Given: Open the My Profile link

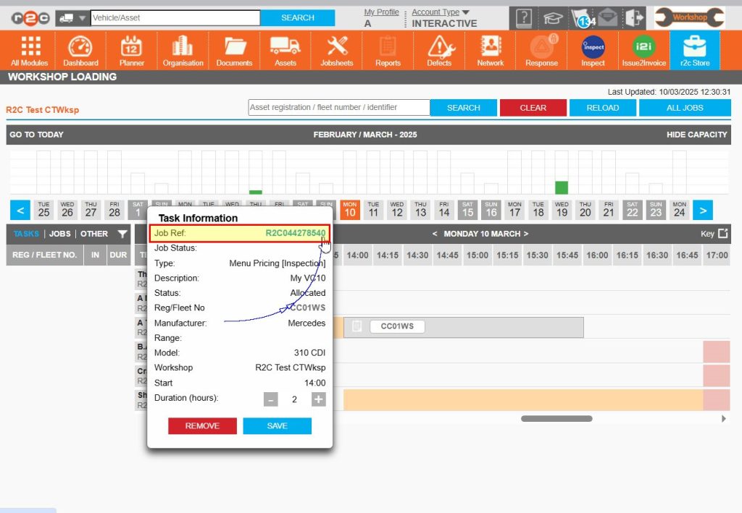Looking at the screenshot, I should 382,12.
